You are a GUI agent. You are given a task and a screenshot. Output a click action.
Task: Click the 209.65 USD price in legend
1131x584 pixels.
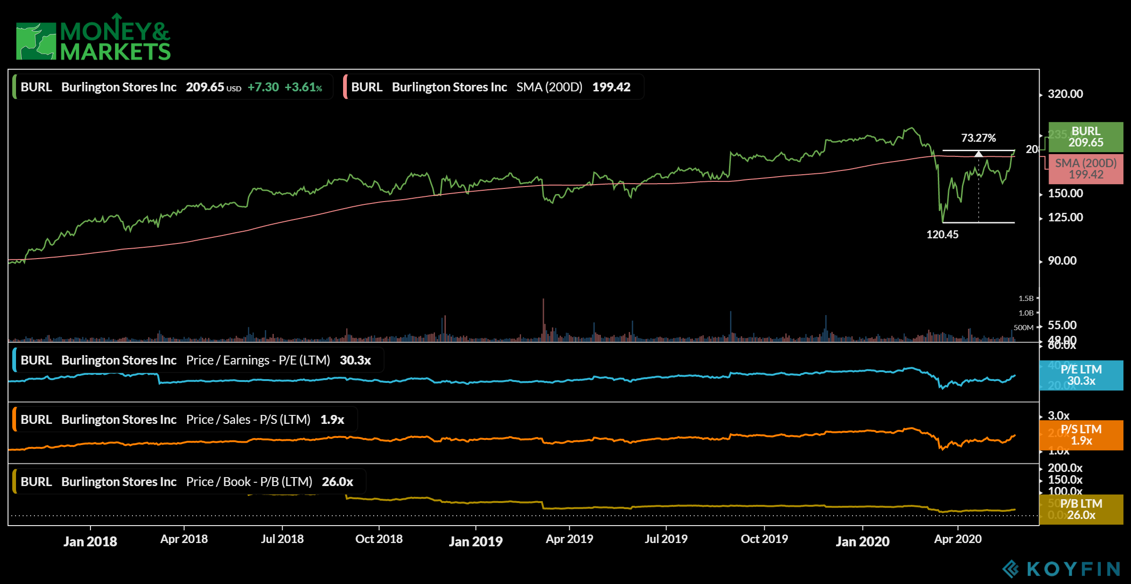coord(213,87)
